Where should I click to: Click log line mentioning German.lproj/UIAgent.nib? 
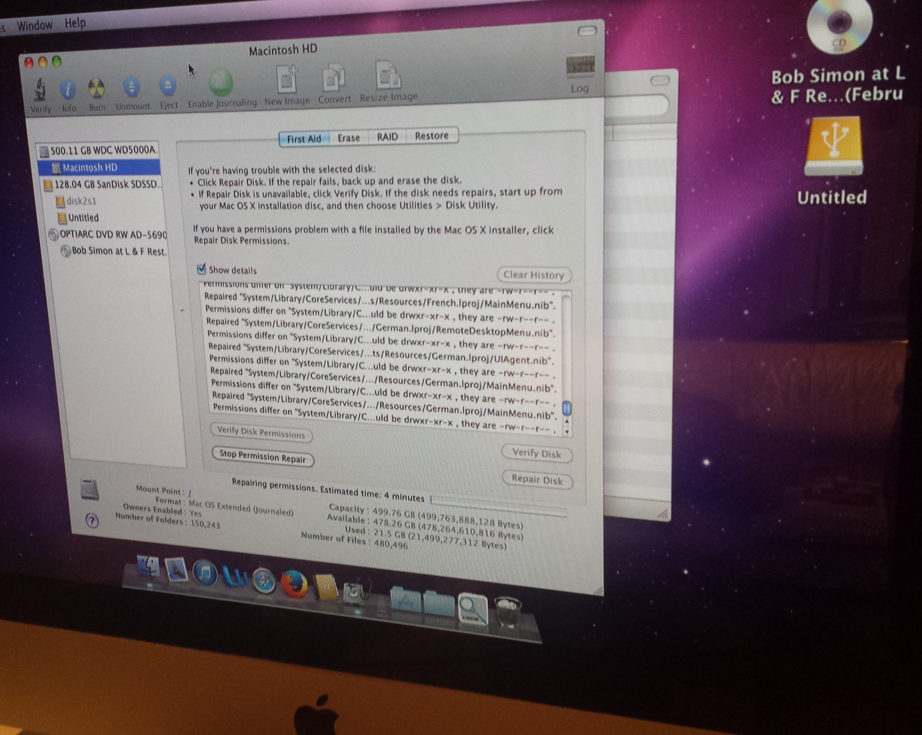click(381, 353)
